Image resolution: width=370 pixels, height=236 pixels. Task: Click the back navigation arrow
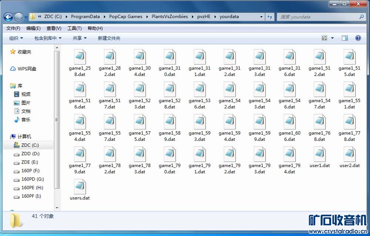[8, 17]
